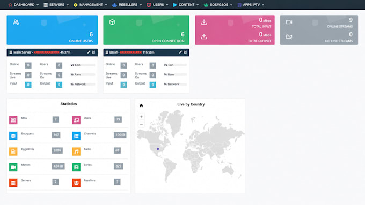Click the Online Users card

(52, 30)
